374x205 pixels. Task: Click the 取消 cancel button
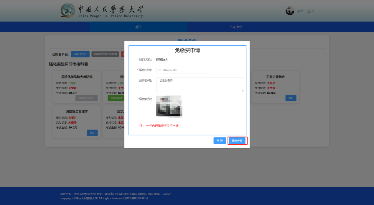coord(220,141)
